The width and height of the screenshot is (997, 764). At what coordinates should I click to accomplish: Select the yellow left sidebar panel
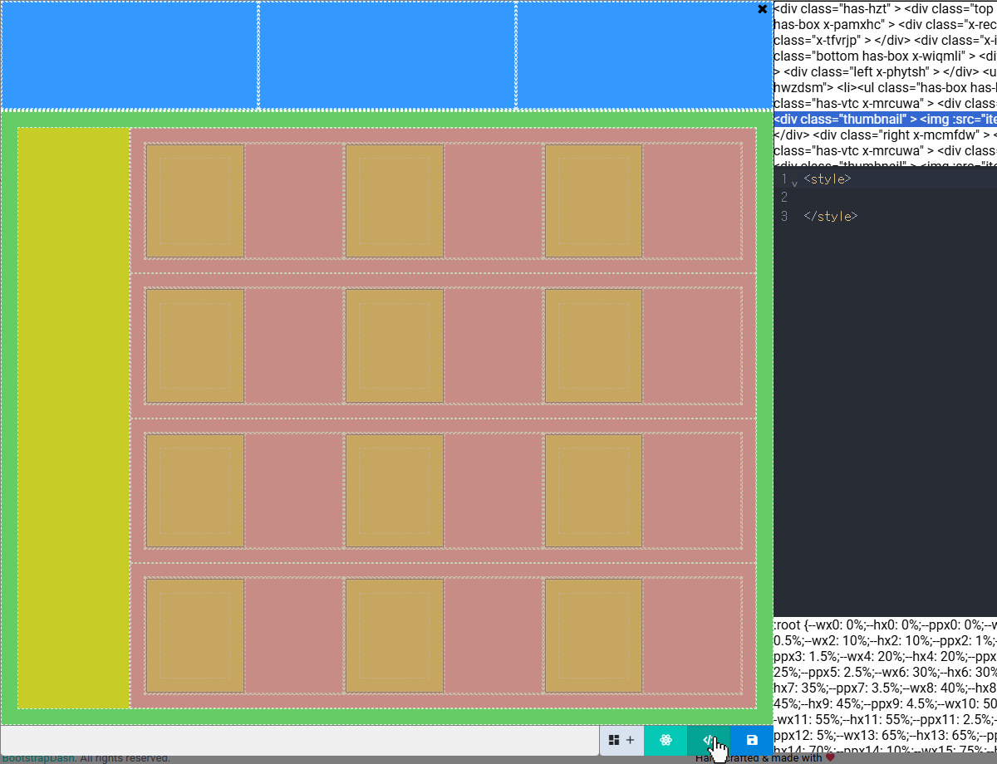[x=73, y=418]
